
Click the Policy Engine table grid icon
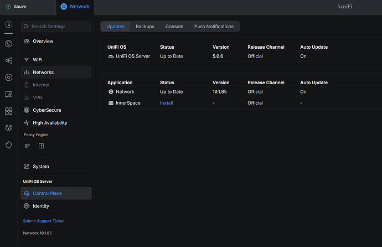tap(42, 146)
